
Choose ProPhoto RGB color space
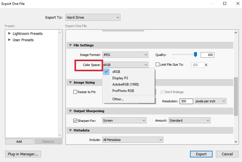129,91
